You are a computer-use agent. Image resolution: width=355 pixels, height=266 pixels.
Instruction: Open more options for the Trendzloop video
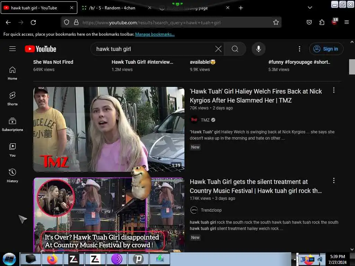pos(334,180)
